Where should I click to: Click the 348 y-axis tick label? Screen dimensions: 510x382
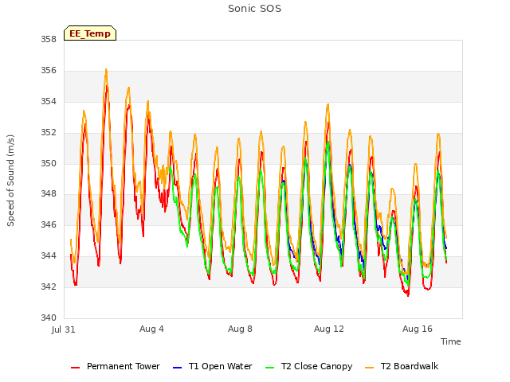pos(49,194)
